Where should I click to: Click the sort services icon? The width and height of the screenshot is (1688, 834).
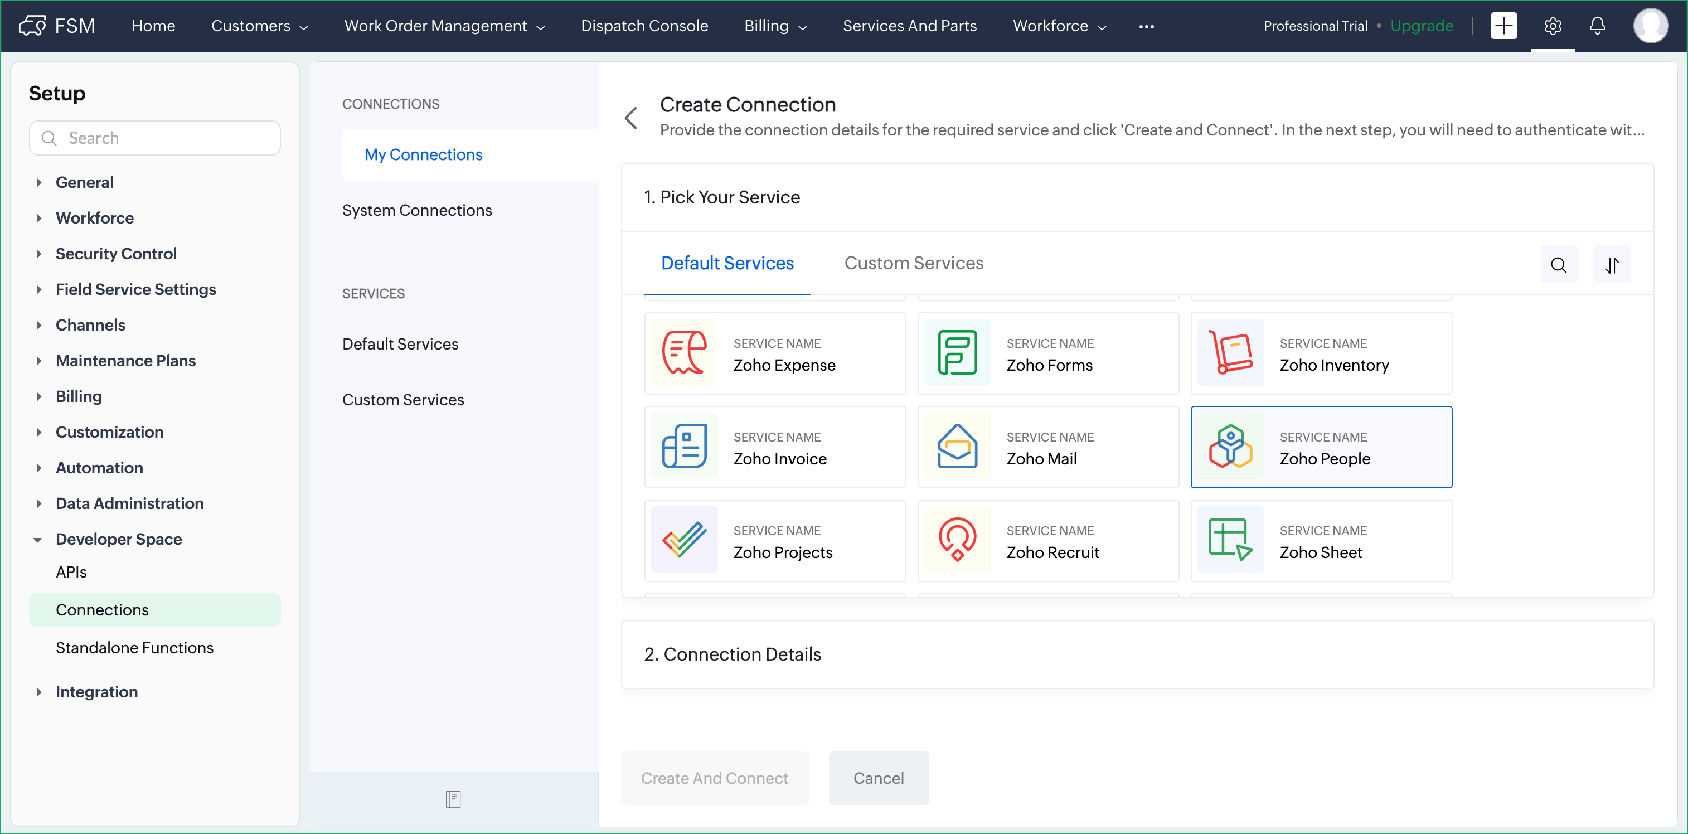tap(1611, 265)
